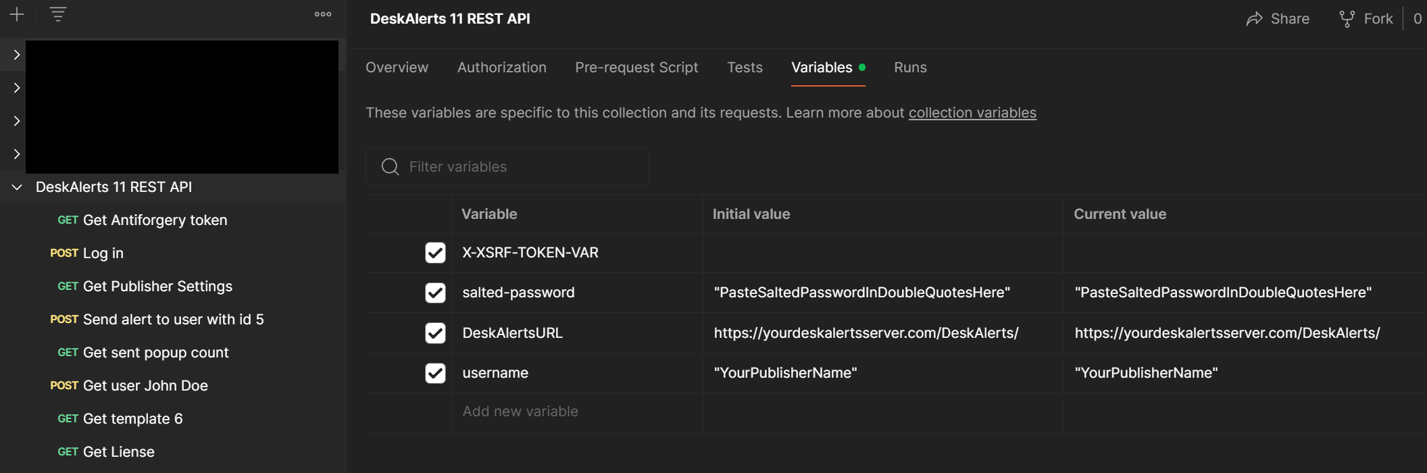
Task: Expand the last redacted collection chevron
Action: point(17,154)
